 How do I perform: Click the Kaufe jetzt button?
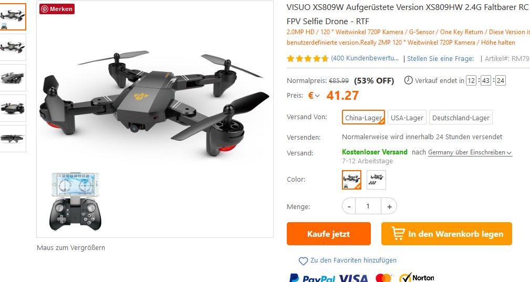[x=328, y=234]
